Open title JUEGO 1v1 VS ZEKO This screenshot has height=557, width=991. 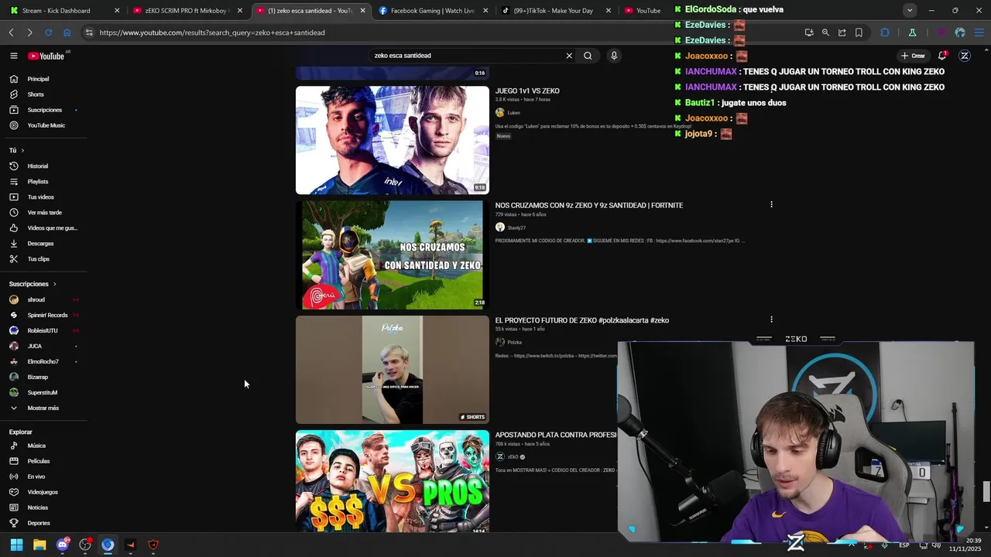(x=527, y=91)
